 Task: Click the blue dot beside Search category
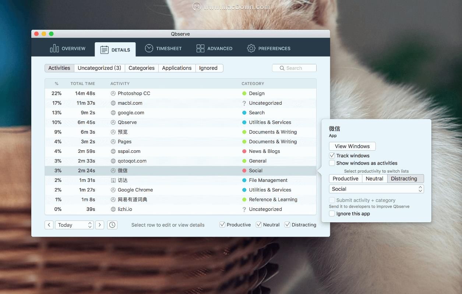click(244, 113)
